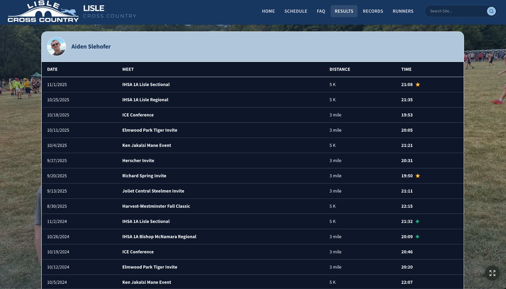The image size is (506, 289).
Task: Click the TIME column header
Action: tap(406, 69)
